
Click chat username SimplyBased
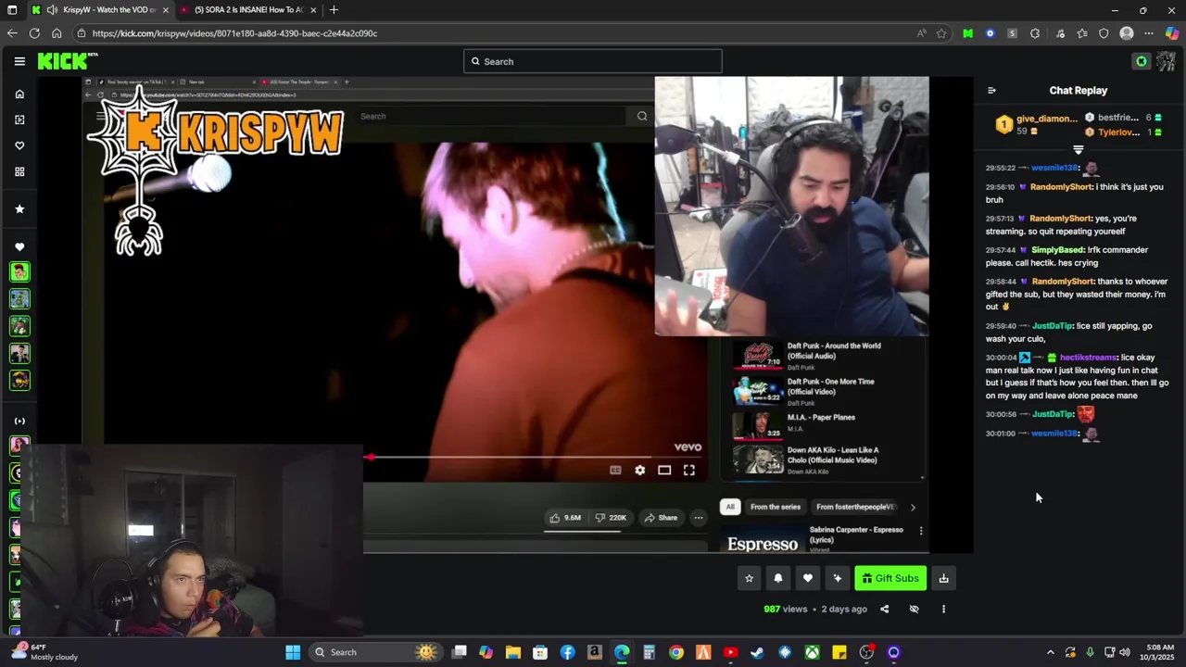(1057, 250)
